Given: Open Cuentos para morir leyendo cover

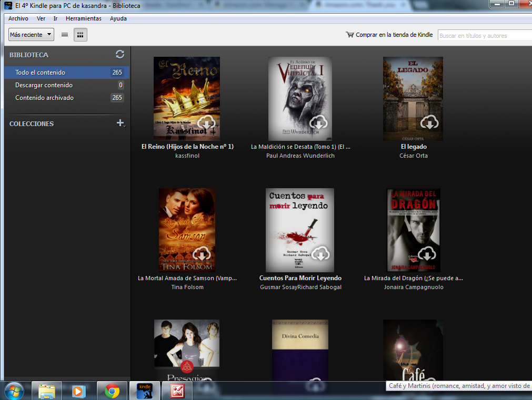Looking at the screenshot, I should 300,230.
